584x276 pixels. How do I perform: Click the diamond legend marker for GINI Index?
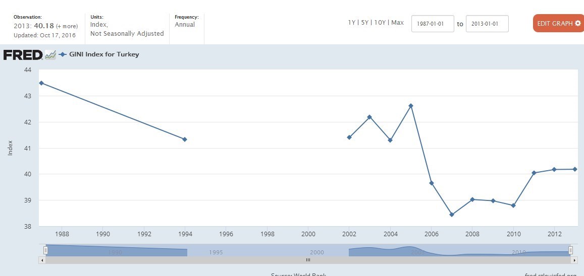[x=63, y=54]
